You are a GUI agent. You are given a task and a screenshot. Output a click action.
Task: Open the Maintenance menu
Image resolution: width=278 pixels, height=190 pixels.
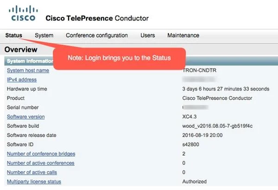[x=183, y=35]
